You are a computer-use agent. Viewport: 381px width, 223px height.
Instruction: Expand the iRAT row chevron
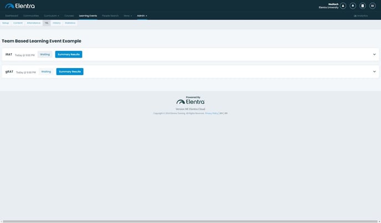click(374, 54)
